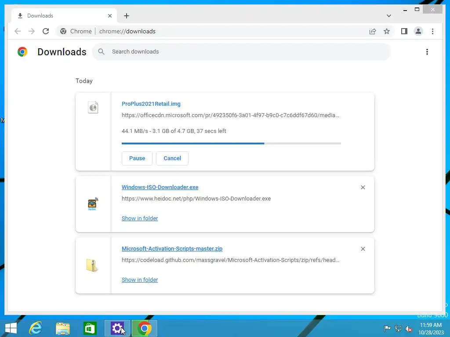Screen dimensions: 450x337
Task: Remove Microsoft-Activation-Scripts-master.zip from the list
Action: click(363, 249)
